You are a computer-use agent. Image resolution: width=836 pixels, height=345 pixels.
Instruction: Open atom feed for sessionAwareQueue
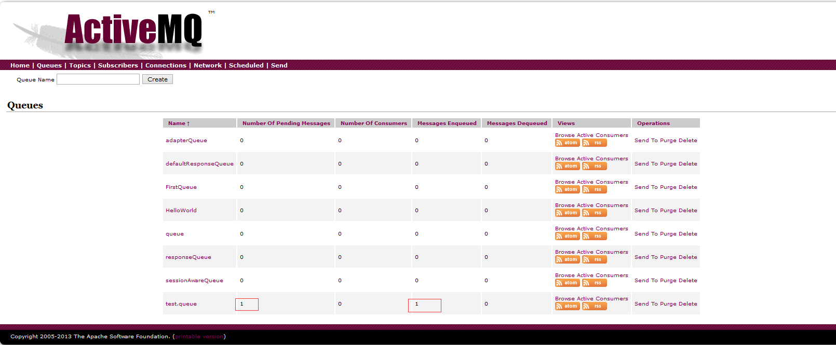[x=567, y=283]
